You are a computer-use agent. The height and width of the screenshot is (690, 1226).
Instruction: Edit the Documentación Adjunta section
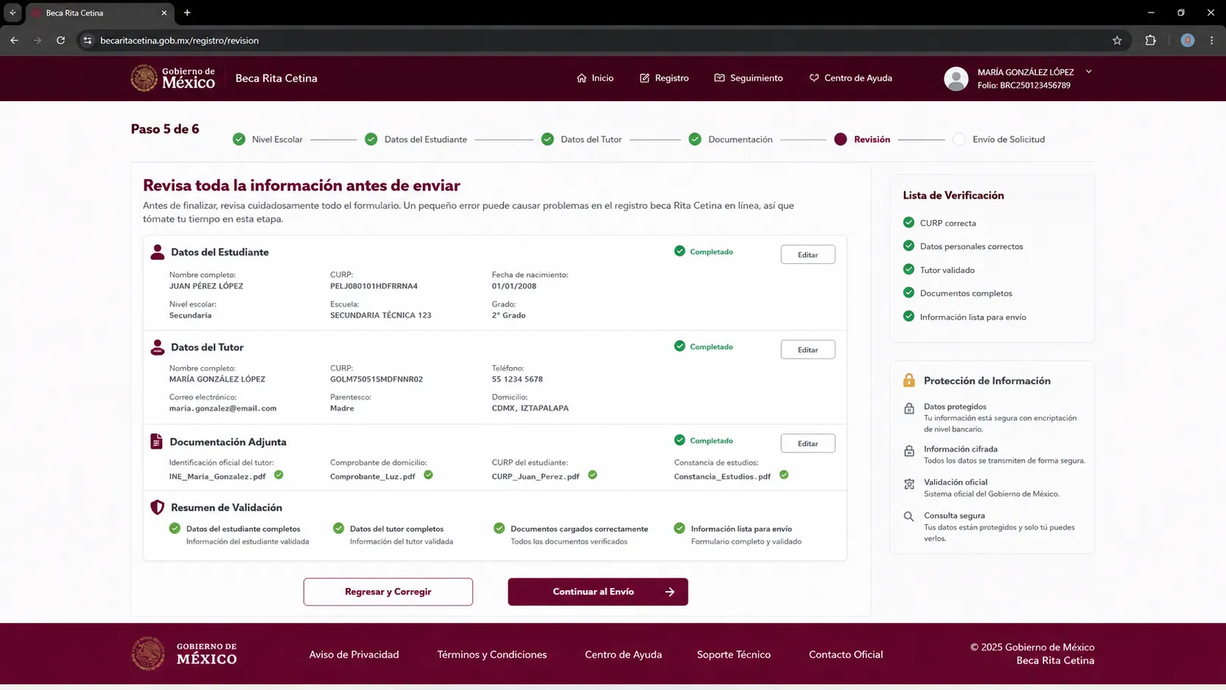808,444
